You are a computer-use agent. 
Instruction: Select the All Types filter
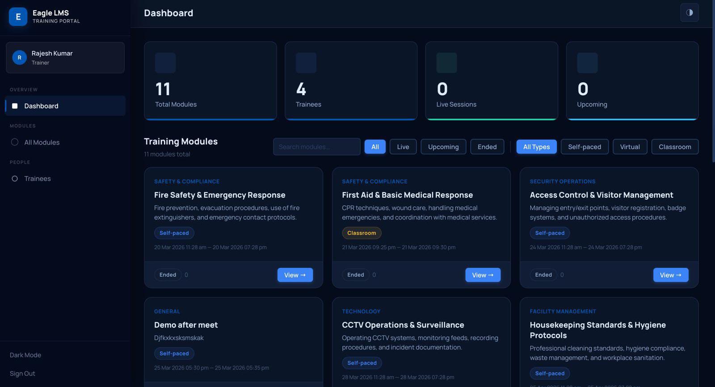pos(537,147)
